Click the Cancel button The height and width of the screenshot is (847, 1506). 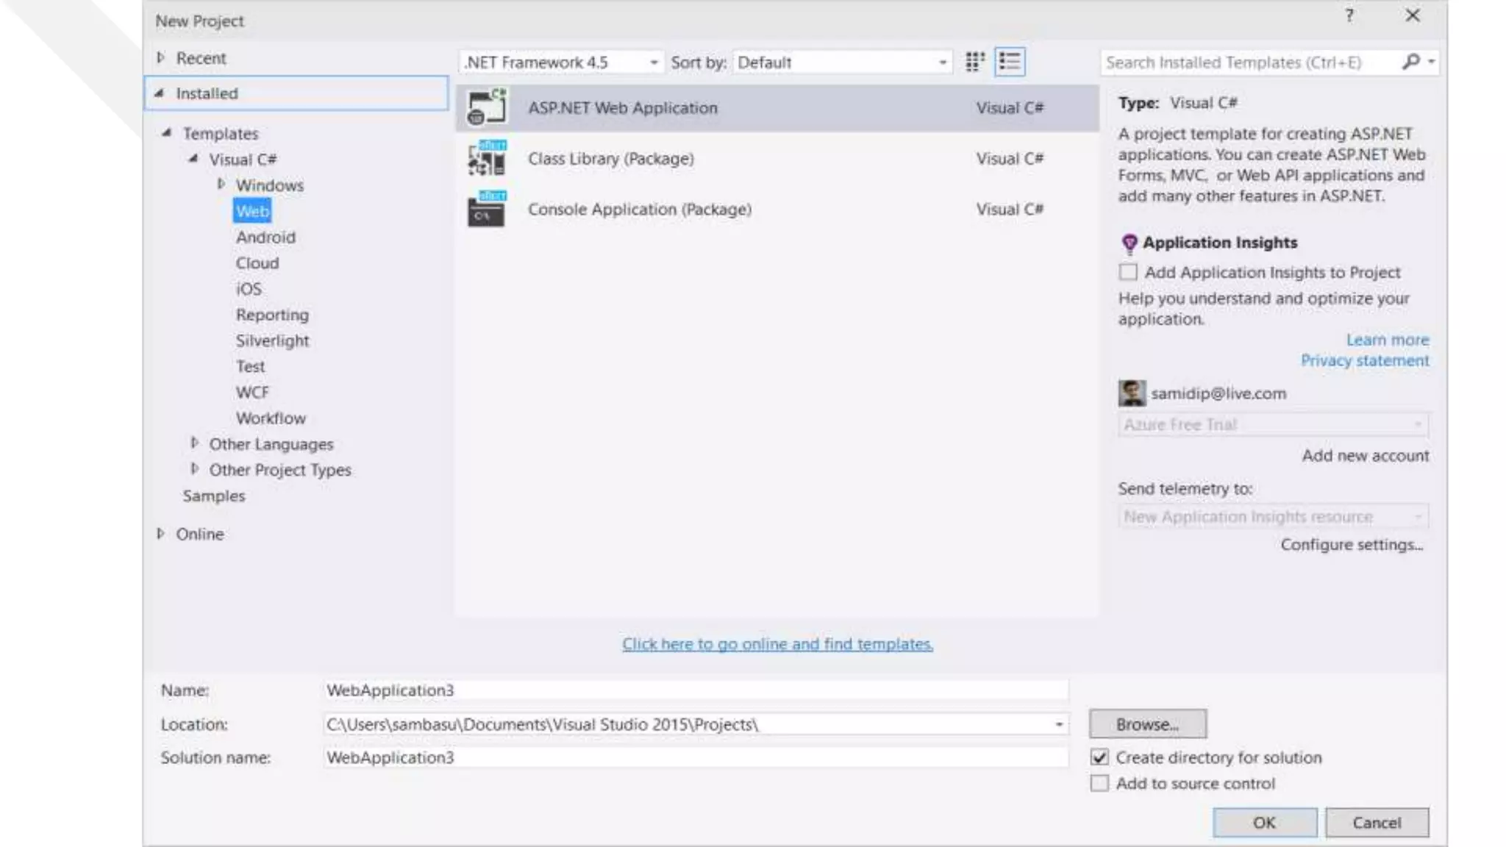1377,823
